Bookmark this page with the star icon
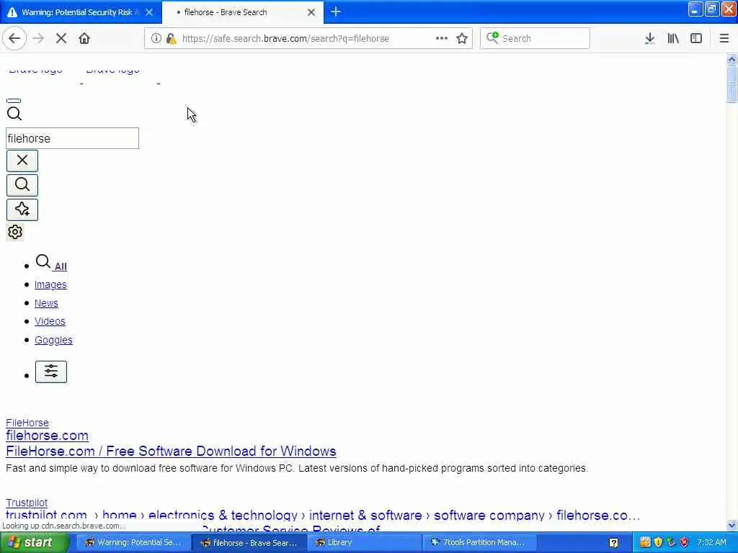This screenshot has width=738, height=553. point(462,39)
